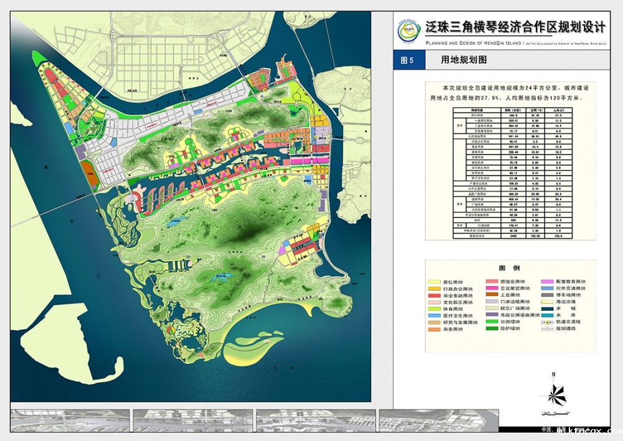Open the second aerial thumbnail in bottom strip
The width and height of the screenshot is (623, 441).
(192, 420)
